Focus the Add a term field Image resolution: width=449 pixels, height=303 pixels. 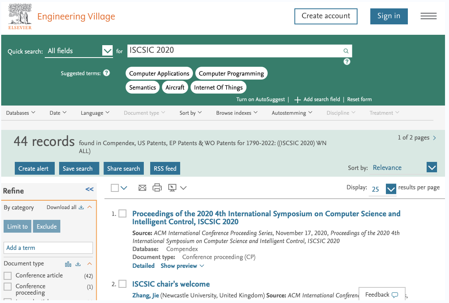pyautogui.click(x=48, y=248)
